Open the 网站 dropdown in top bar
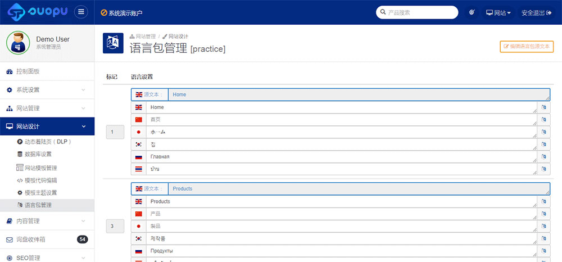The image size is (562, 262). [x=498, y=12]
